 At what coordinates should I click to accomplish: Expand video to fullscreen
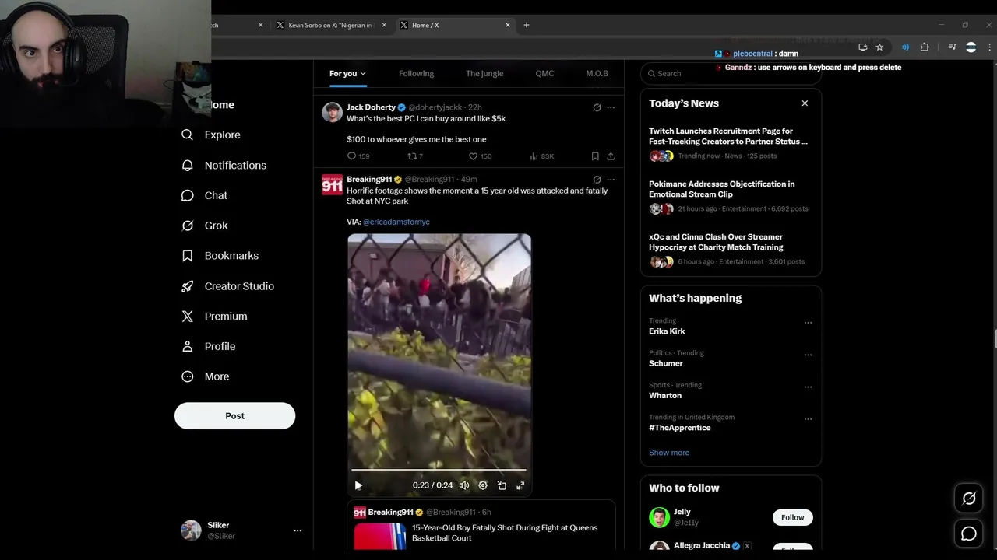(x=520, y=485)
